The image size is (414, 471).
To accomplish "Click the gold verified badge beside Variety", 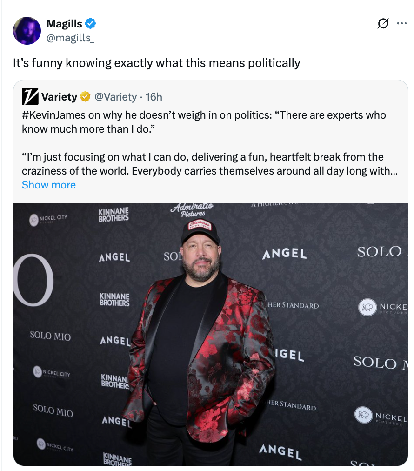I will (85, 97).
